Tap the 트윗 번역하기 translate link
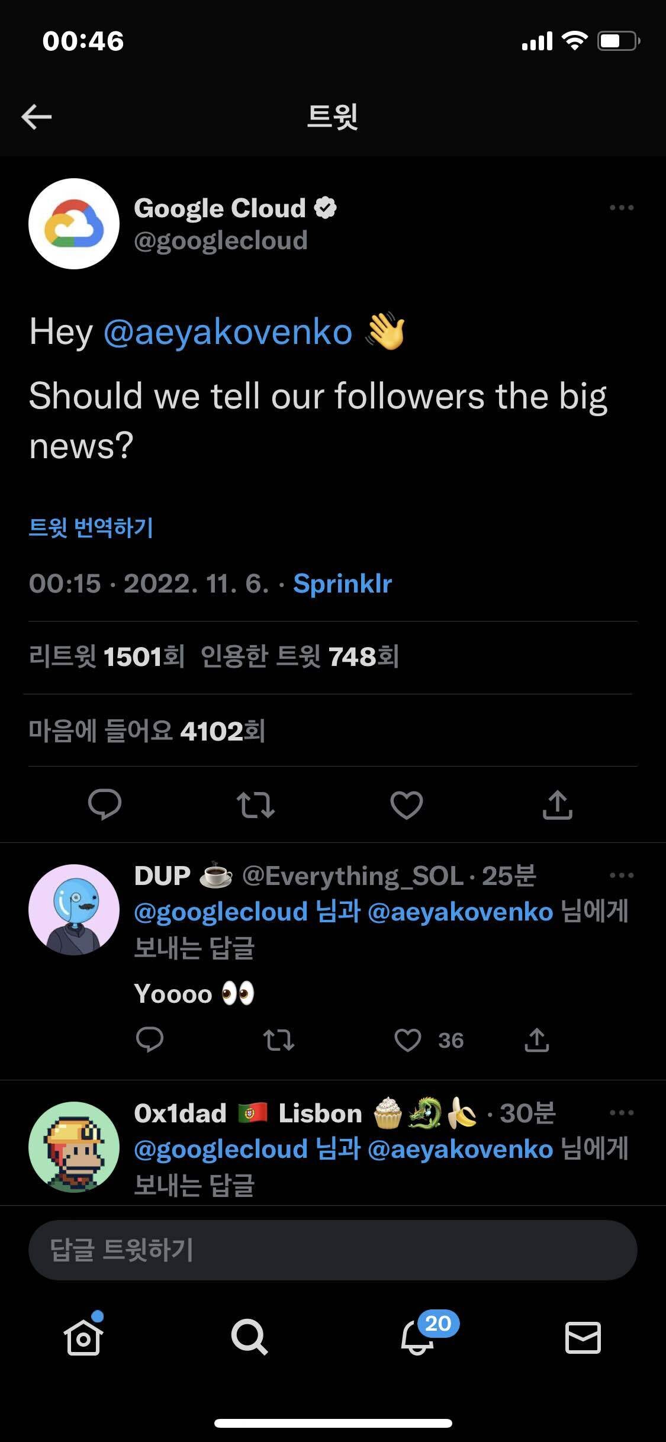 [x=91, y=527]
